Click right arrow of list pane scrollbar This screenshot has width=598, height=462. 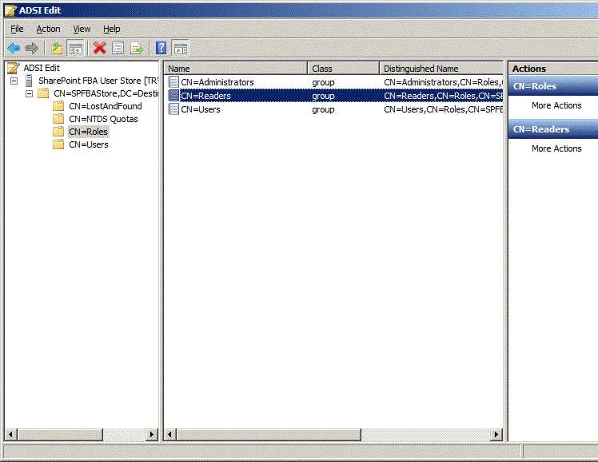click(x=496, y=434)
